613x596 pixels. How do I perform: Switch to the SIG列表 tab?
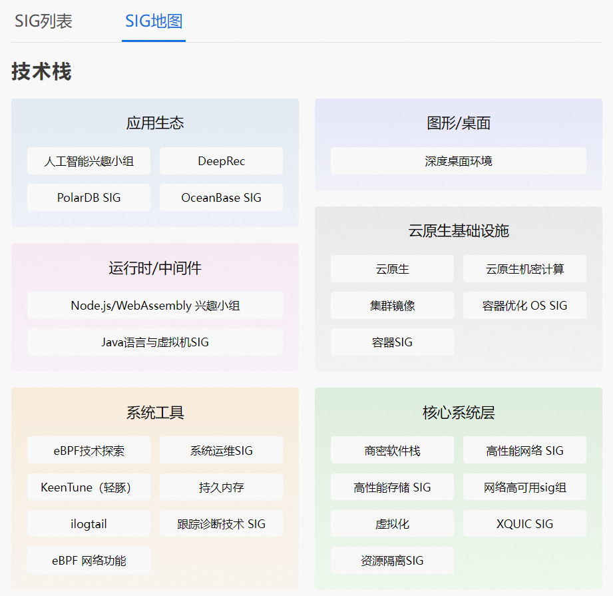tap(43, 22)
